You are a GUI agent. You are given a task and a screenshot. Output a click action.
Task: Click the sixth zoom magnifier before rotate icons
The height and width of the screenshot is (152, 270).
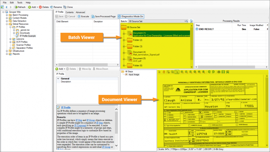[204, 72]
